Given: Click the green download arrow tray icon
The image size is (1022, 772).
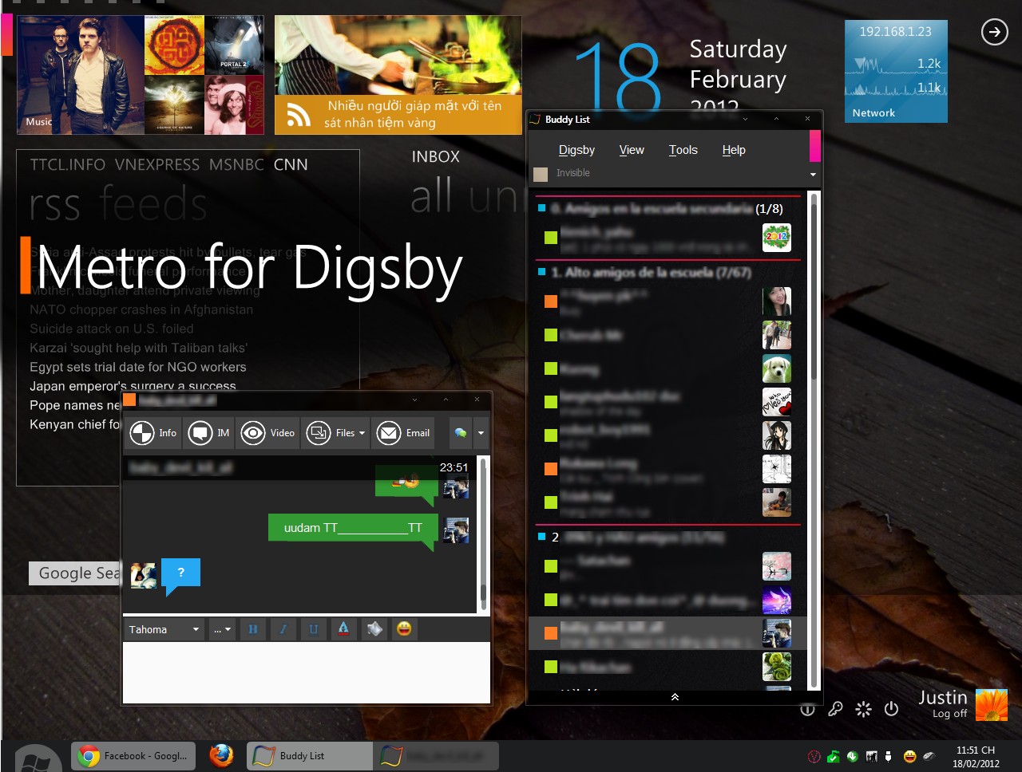Looking at the screenshot, I should tap(852, 756).
